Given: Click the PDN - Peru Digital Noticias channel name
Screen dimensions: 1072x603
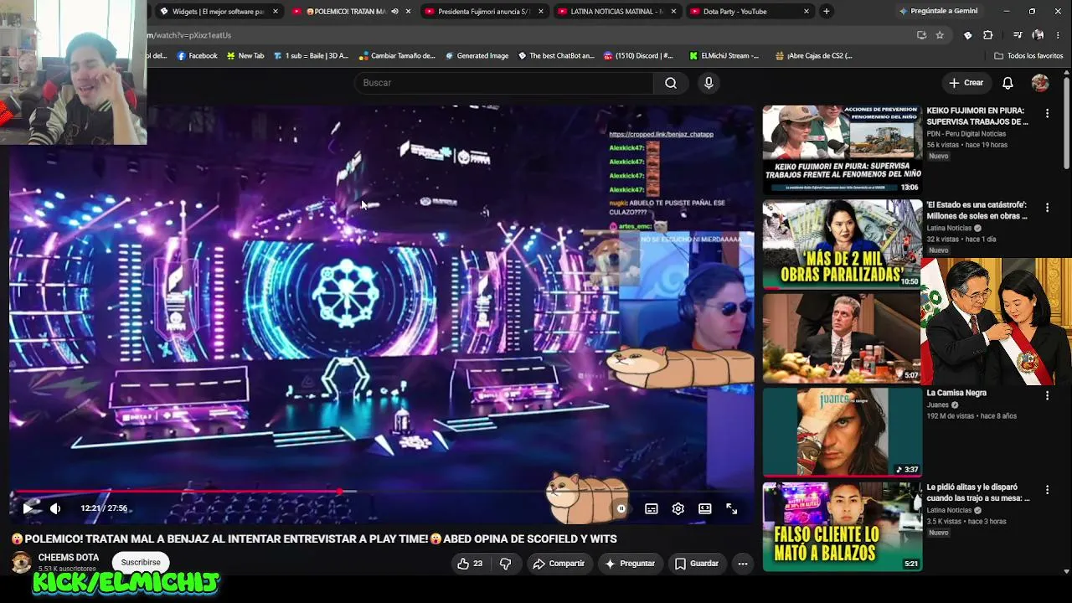Looking at the screenshot, I should tap(966, 133).
